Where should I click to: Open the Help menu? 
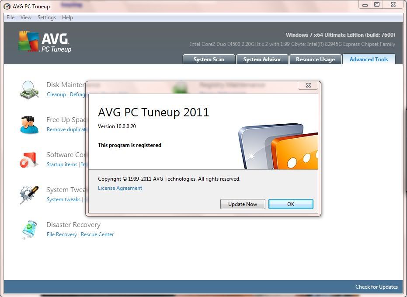pyautogui.click(x=67, y=17)
